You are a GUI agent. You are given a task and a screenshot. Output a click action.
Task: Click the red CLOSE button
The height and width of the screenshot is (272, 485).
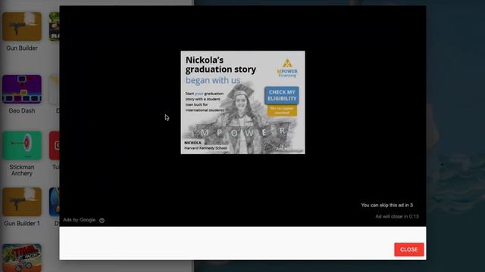click(x=409, y=249)
